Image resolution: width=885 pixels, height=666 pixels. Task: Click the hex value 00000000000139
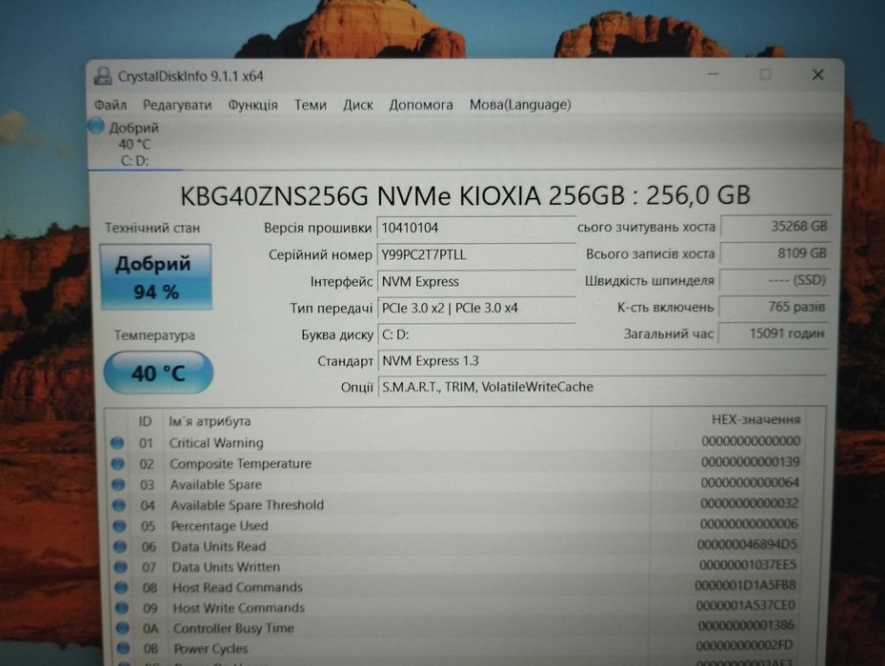pos(751,462)
